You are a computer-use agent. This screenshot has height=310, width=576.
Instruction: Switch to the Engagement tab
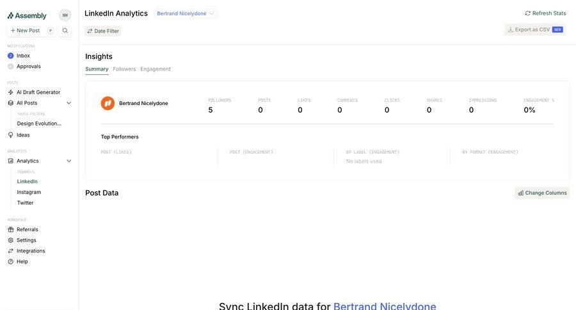[156, 69]
